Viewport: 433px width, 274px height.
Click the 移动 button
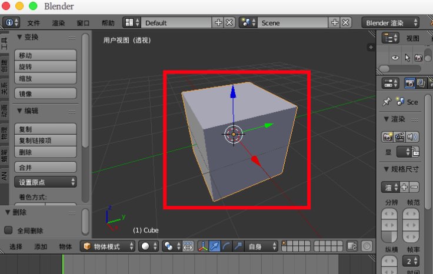pyautogui.click(x=46, y=55)
